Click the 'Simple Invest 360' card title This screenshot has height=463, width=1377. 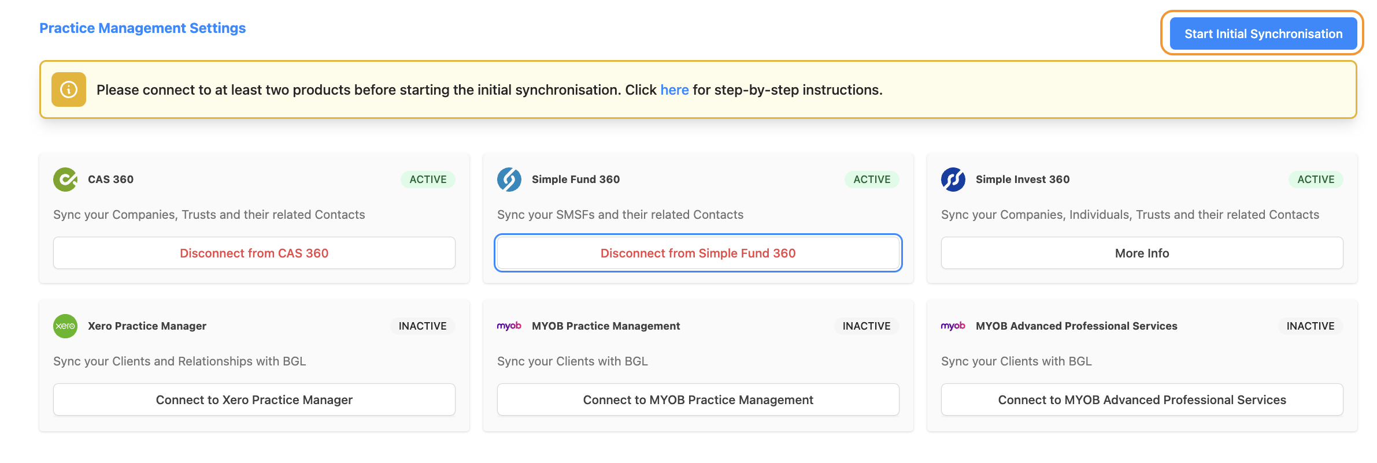(x=1023, y=180)
